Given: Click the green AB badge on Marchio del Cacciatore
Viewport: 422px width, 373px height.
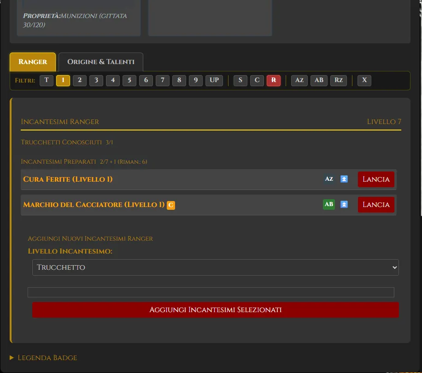Looking at the screenshot, I should click(329, 204).
